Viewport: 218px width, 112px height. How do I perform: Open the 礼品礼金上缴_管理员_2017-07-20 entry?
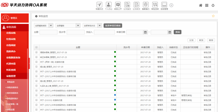(x=54, y=86)
